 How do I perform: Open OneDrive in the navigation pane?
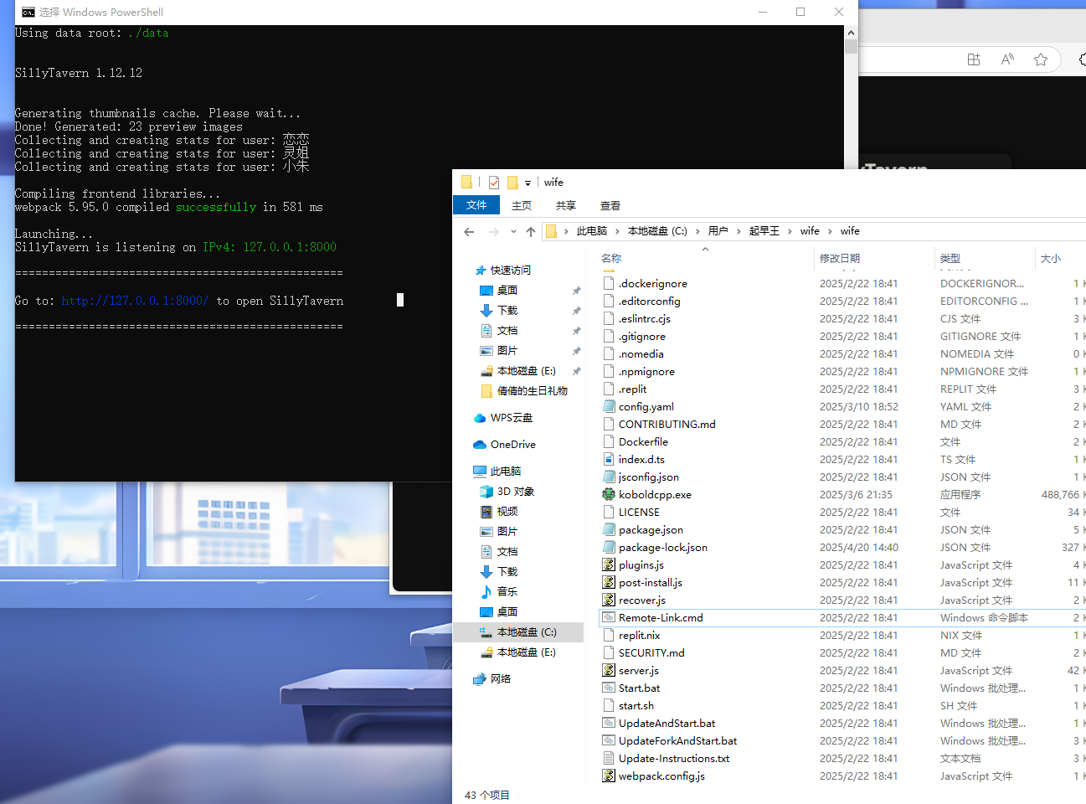pyautogui.click(x=512, y=444)
